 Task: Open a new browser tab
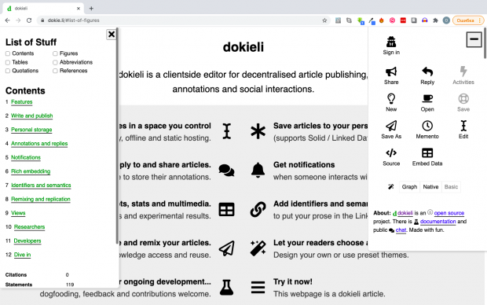91,9
